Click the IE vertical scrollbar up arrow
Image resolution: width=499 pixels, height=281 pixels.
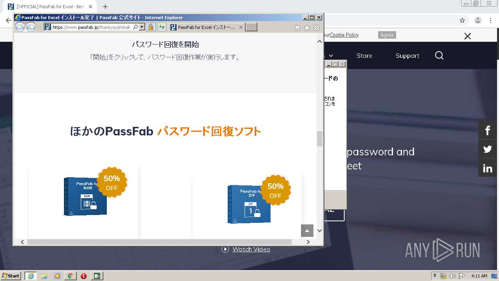tap(320, 41)
